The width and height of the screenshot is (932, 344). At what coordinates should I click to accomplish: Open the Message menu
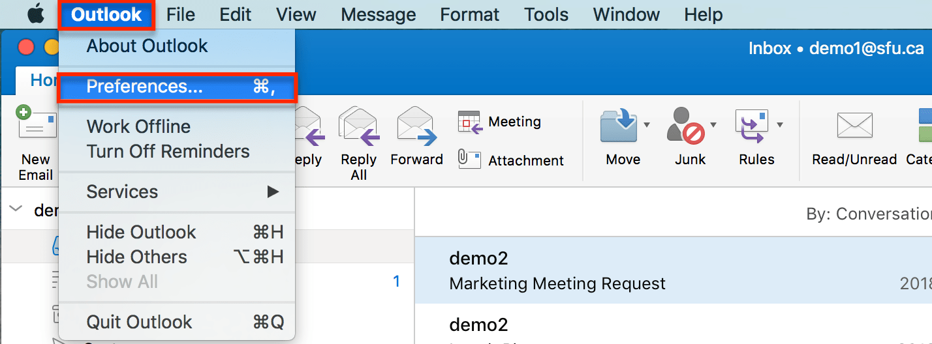pos(378,14)
